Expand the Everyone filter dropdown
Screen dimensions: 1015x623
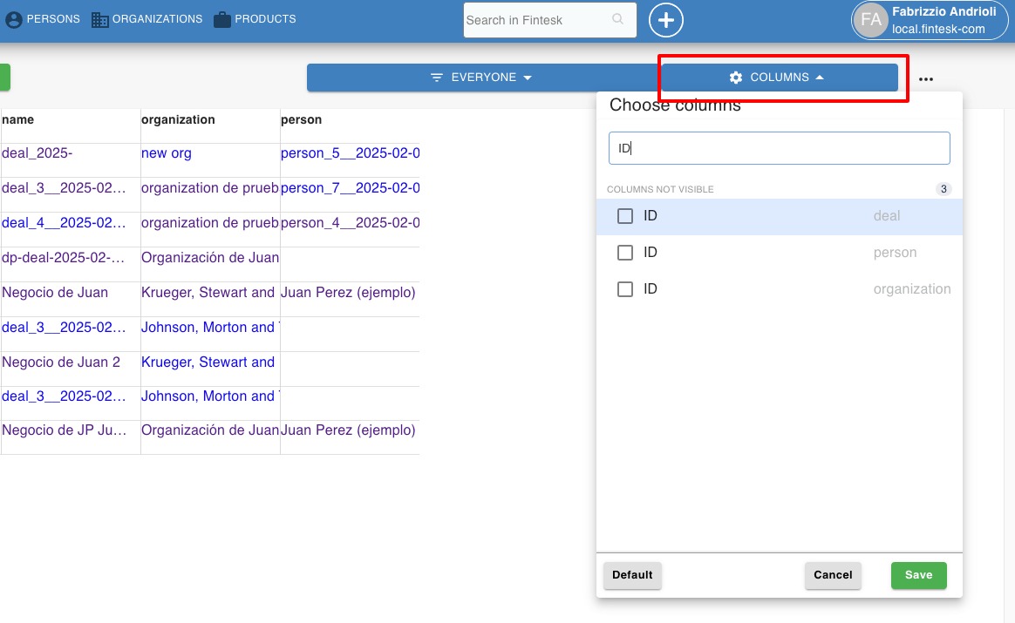tap(481, 78)
